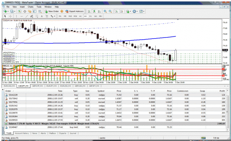This screenshot has width=231, height=141.
Task: Toggle Auto Scroll of the chart
Action: coord(116,11)
